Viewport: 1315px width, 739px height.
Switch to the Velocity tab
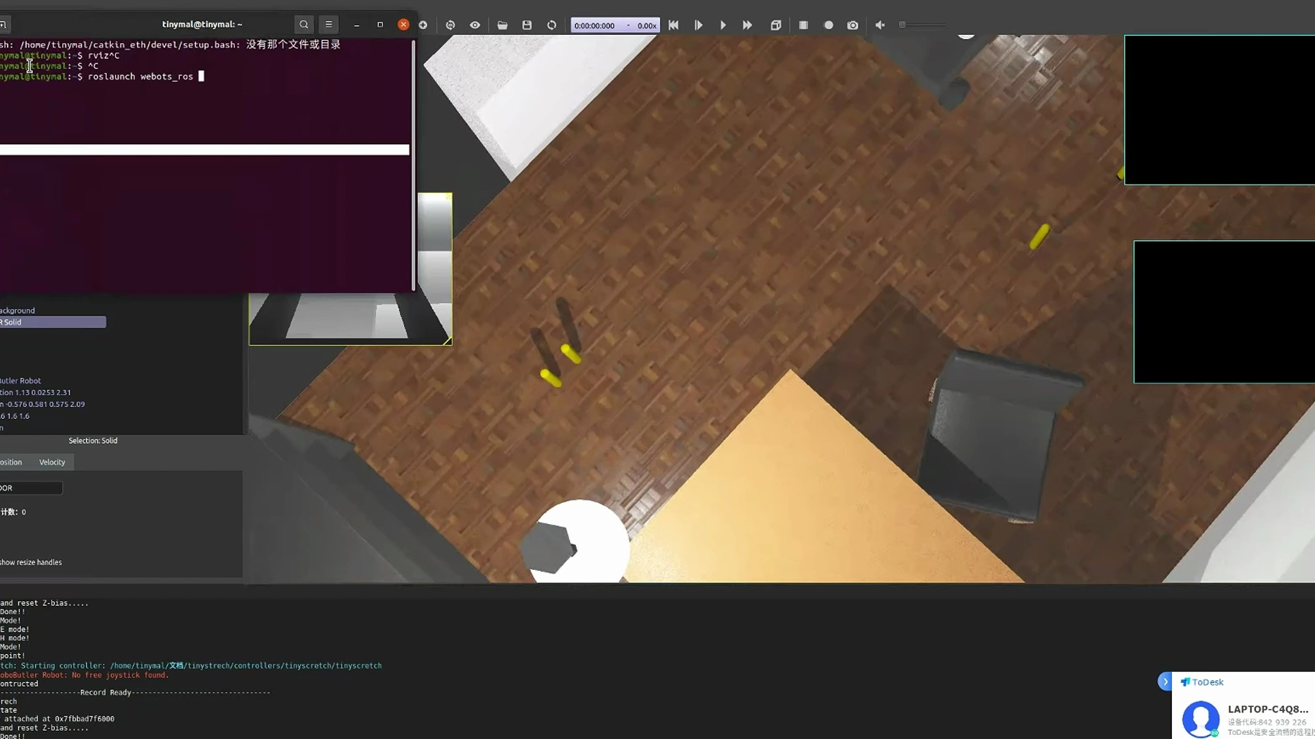coord(52,463)
